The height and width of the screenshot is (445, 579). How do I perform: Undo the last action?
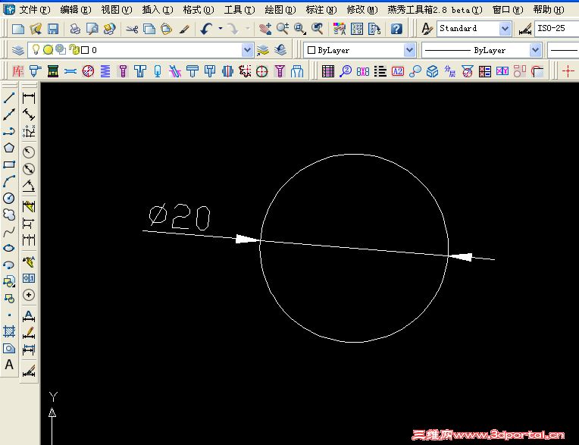coord(206,29)
